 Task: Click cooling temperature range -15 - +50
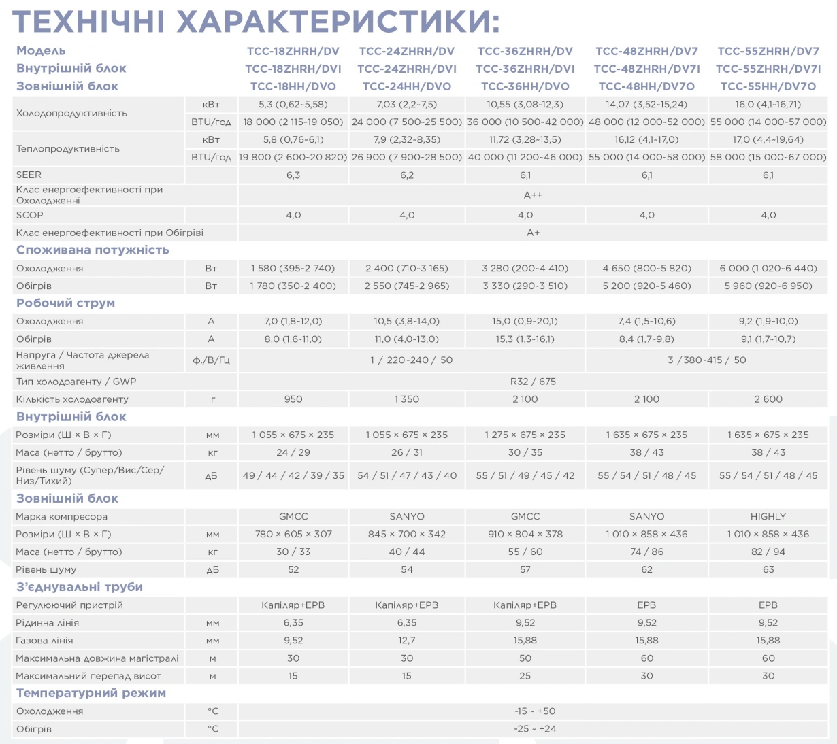coord(535,711)
